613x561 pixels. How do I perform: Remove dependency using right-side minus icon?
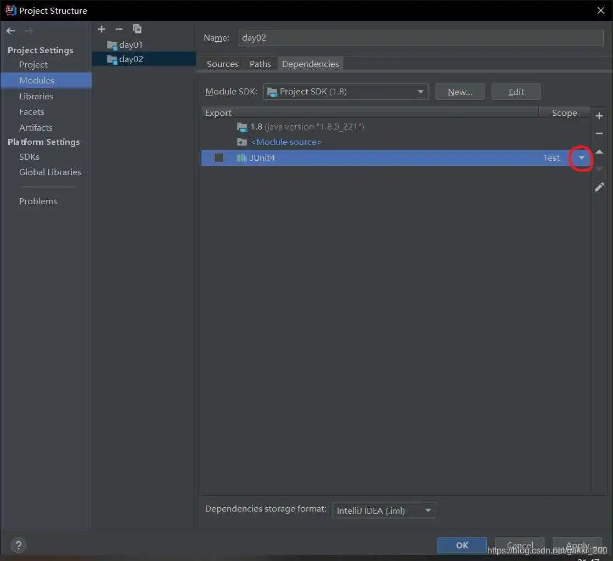pos(599,133)
